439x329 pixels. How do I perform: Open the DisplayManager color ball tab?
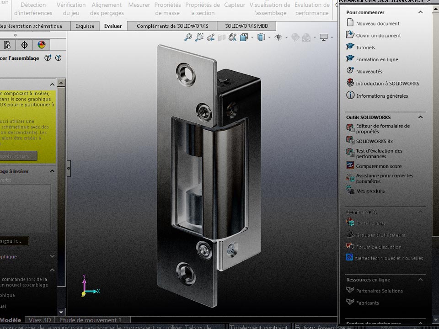pos(42,45)
